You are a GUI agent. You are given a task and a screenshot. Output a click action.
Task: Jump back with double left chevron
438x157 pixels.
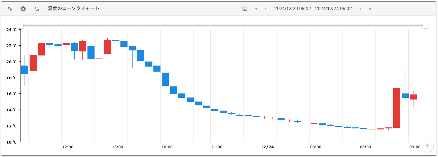256,9
